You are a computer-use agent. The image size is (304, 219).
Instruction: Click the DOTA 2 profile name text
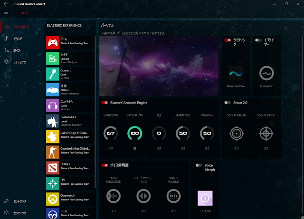(x=66, y=164)
